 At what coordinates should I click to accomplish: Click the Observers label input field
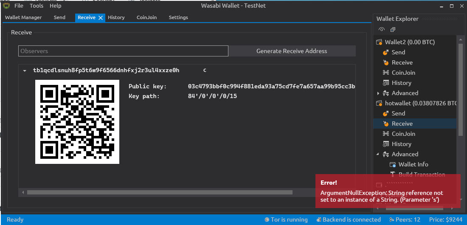pyautogui.click(x=123, y=51)
